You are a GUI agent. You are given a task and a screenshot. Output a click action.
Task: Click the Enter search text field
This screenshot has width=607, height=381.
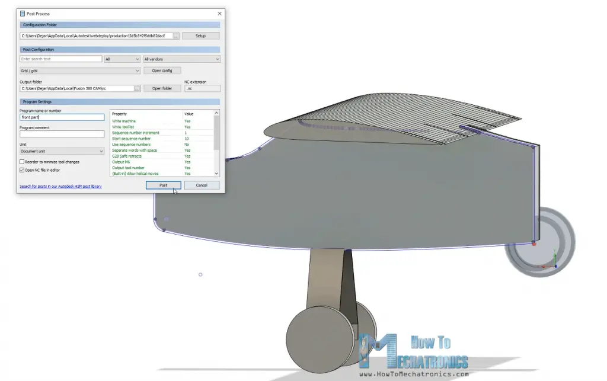(x=60, y=59)
